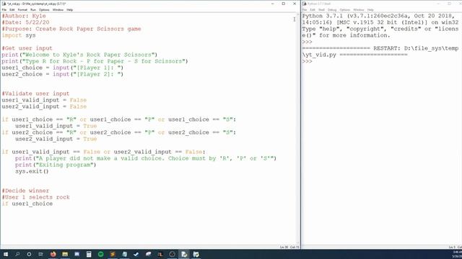
Task: Click the '#User 1 selects rock' comment
Action: tap(35, 197)
